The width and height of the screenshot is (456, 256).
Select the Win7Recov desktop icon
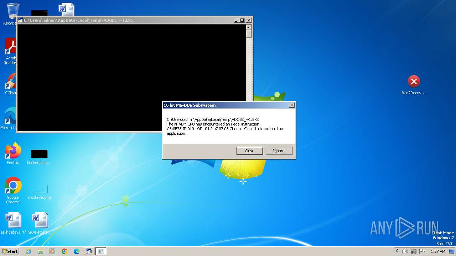point(414,85)
